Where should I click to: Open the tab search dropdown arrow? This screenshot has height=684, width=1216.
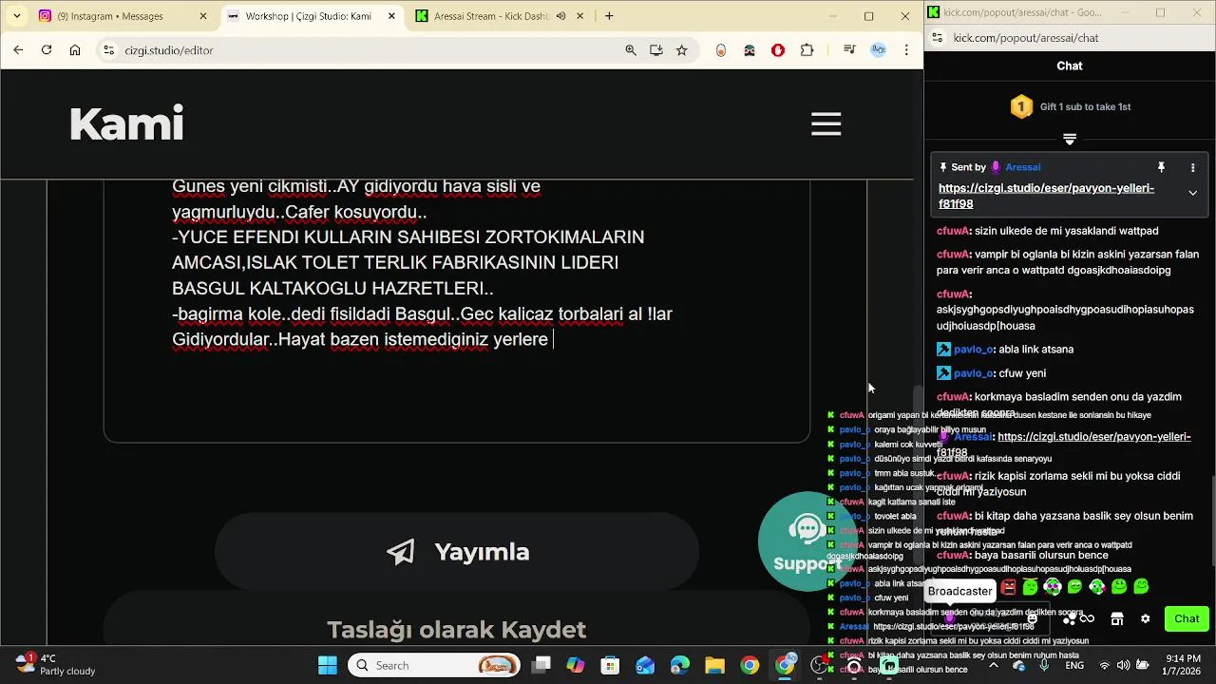pos(16,16)
